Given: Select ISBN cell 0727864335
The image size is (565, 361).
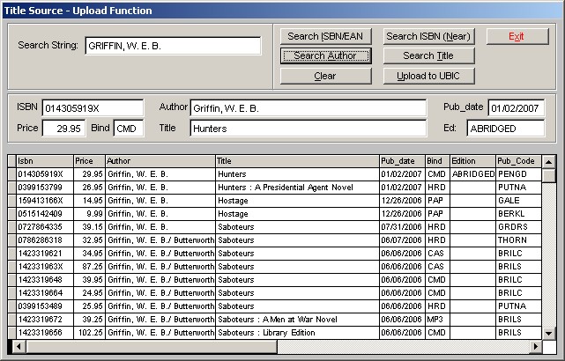Looking at the screenshot, I should point(45,227).
